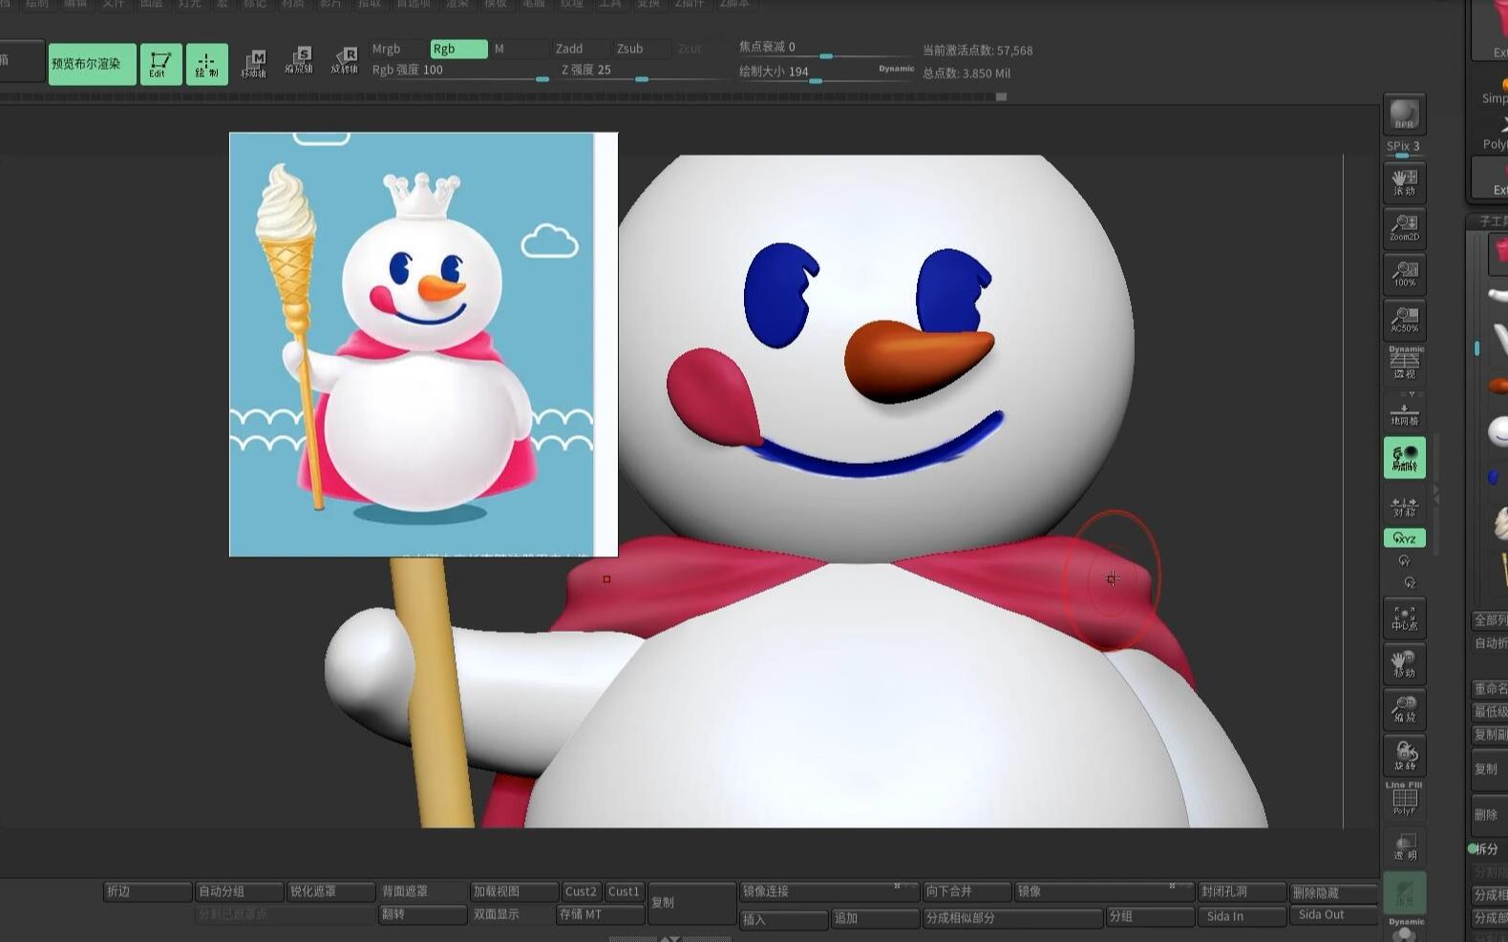This screenshot has width=1508, height=942.
Task: Click the Cust1 button
Action: tap(625, 891)
